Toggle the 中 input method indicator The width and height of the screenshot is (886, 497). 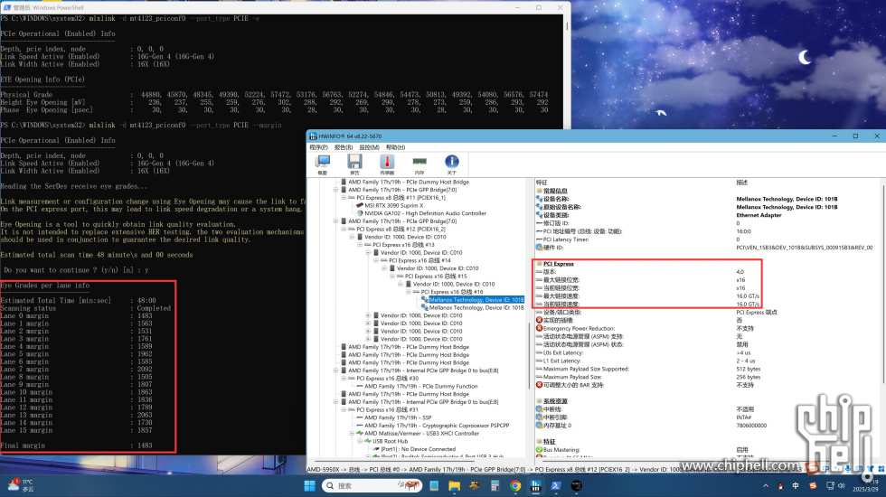(x=796, y=486)
